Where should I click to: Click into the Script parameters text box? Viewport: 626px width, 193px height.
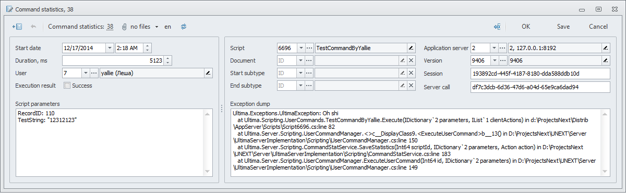click(x=114, y=142)
